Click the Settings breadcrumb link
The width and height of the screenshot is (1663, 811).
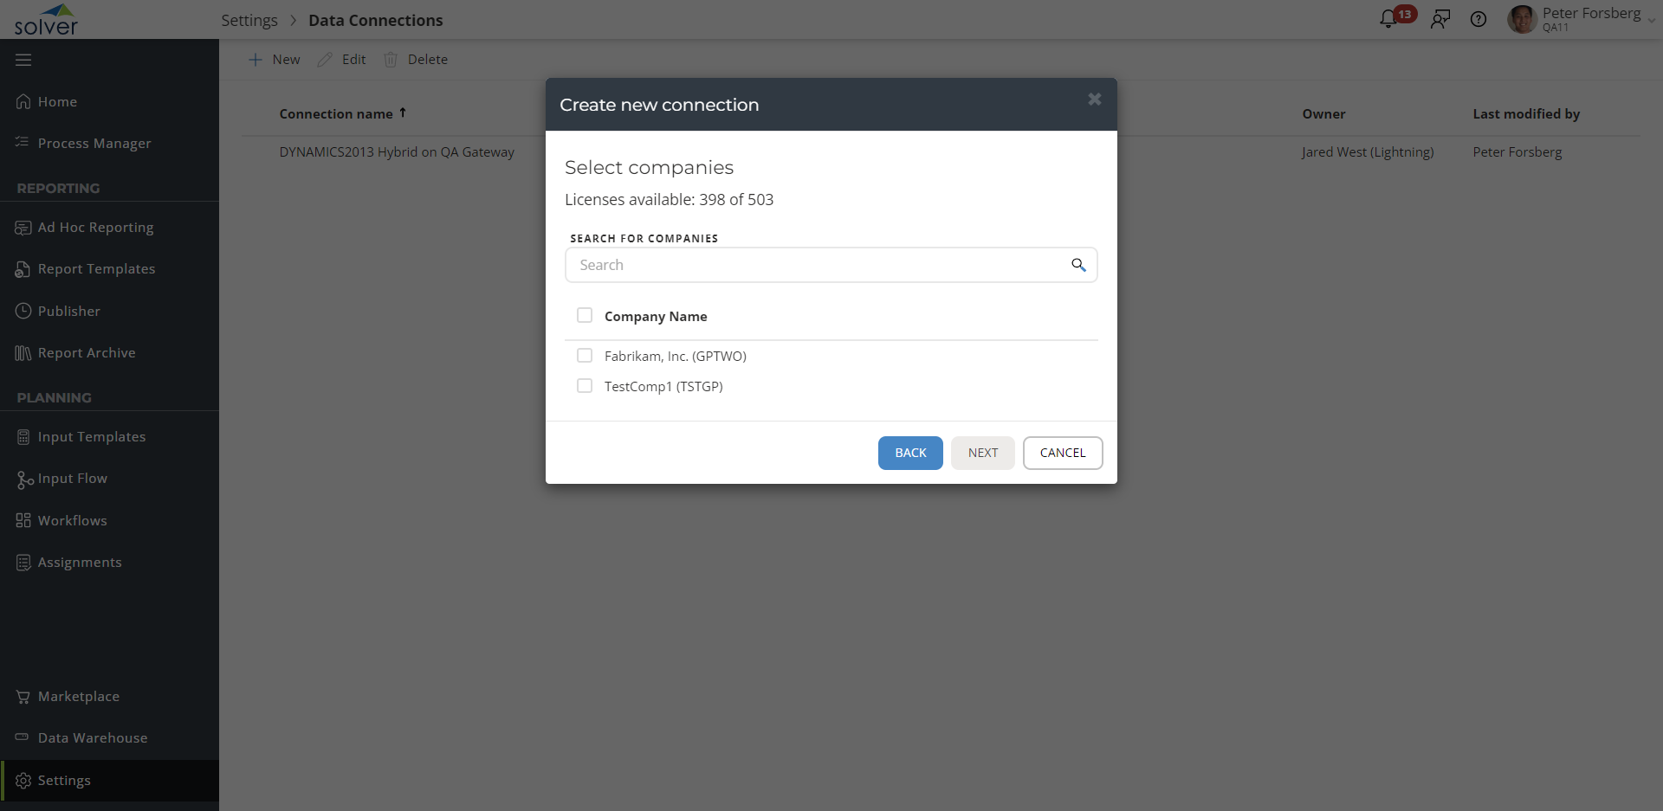coord(249,20)
